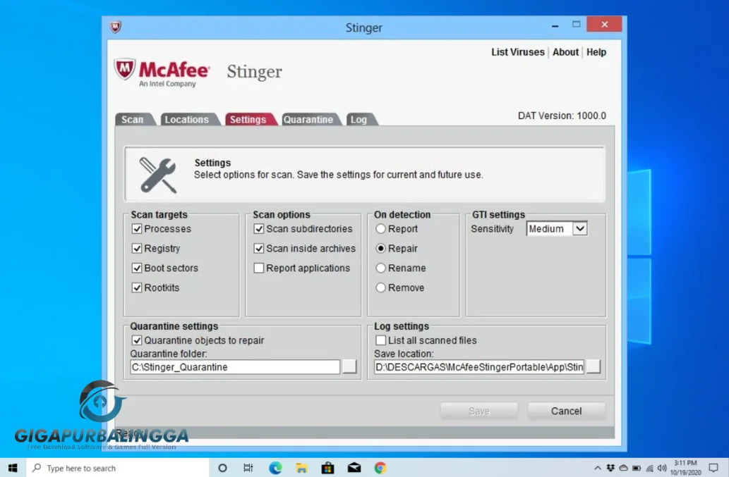Launch Microsoft Edge from the taskbar
This screenshot has width=729, height=477.
pos(275,468)
